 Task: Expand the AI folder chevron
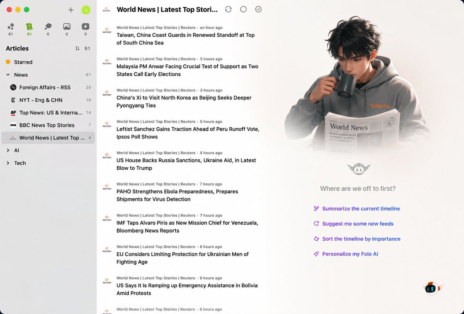[8, 150]
